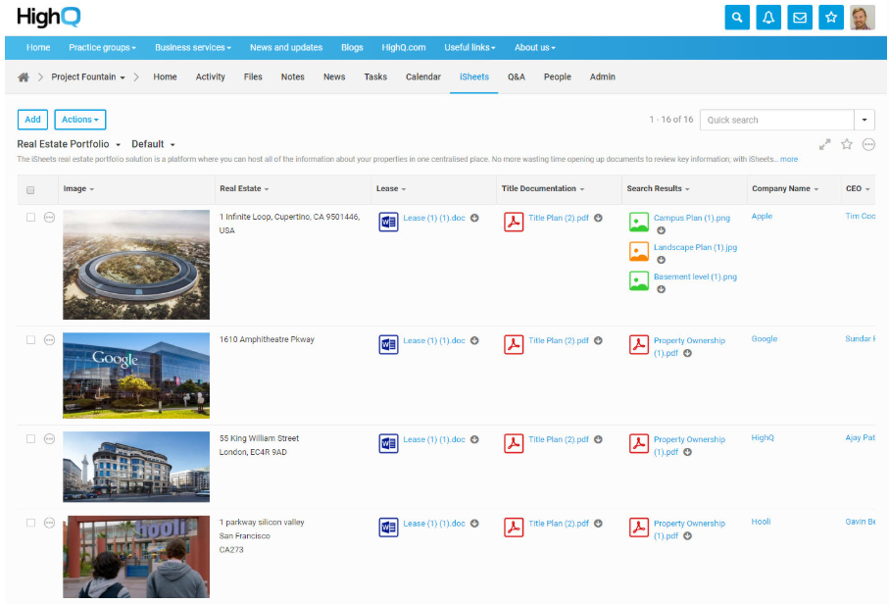Open the Actions dropdown button
The width and height of the screenshot is (889, 604).
(80, 120)
